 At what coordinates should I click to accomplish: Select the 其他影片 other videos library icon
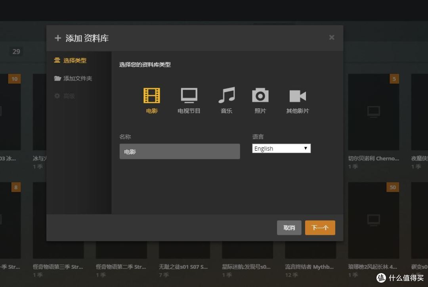coord(297,95)
